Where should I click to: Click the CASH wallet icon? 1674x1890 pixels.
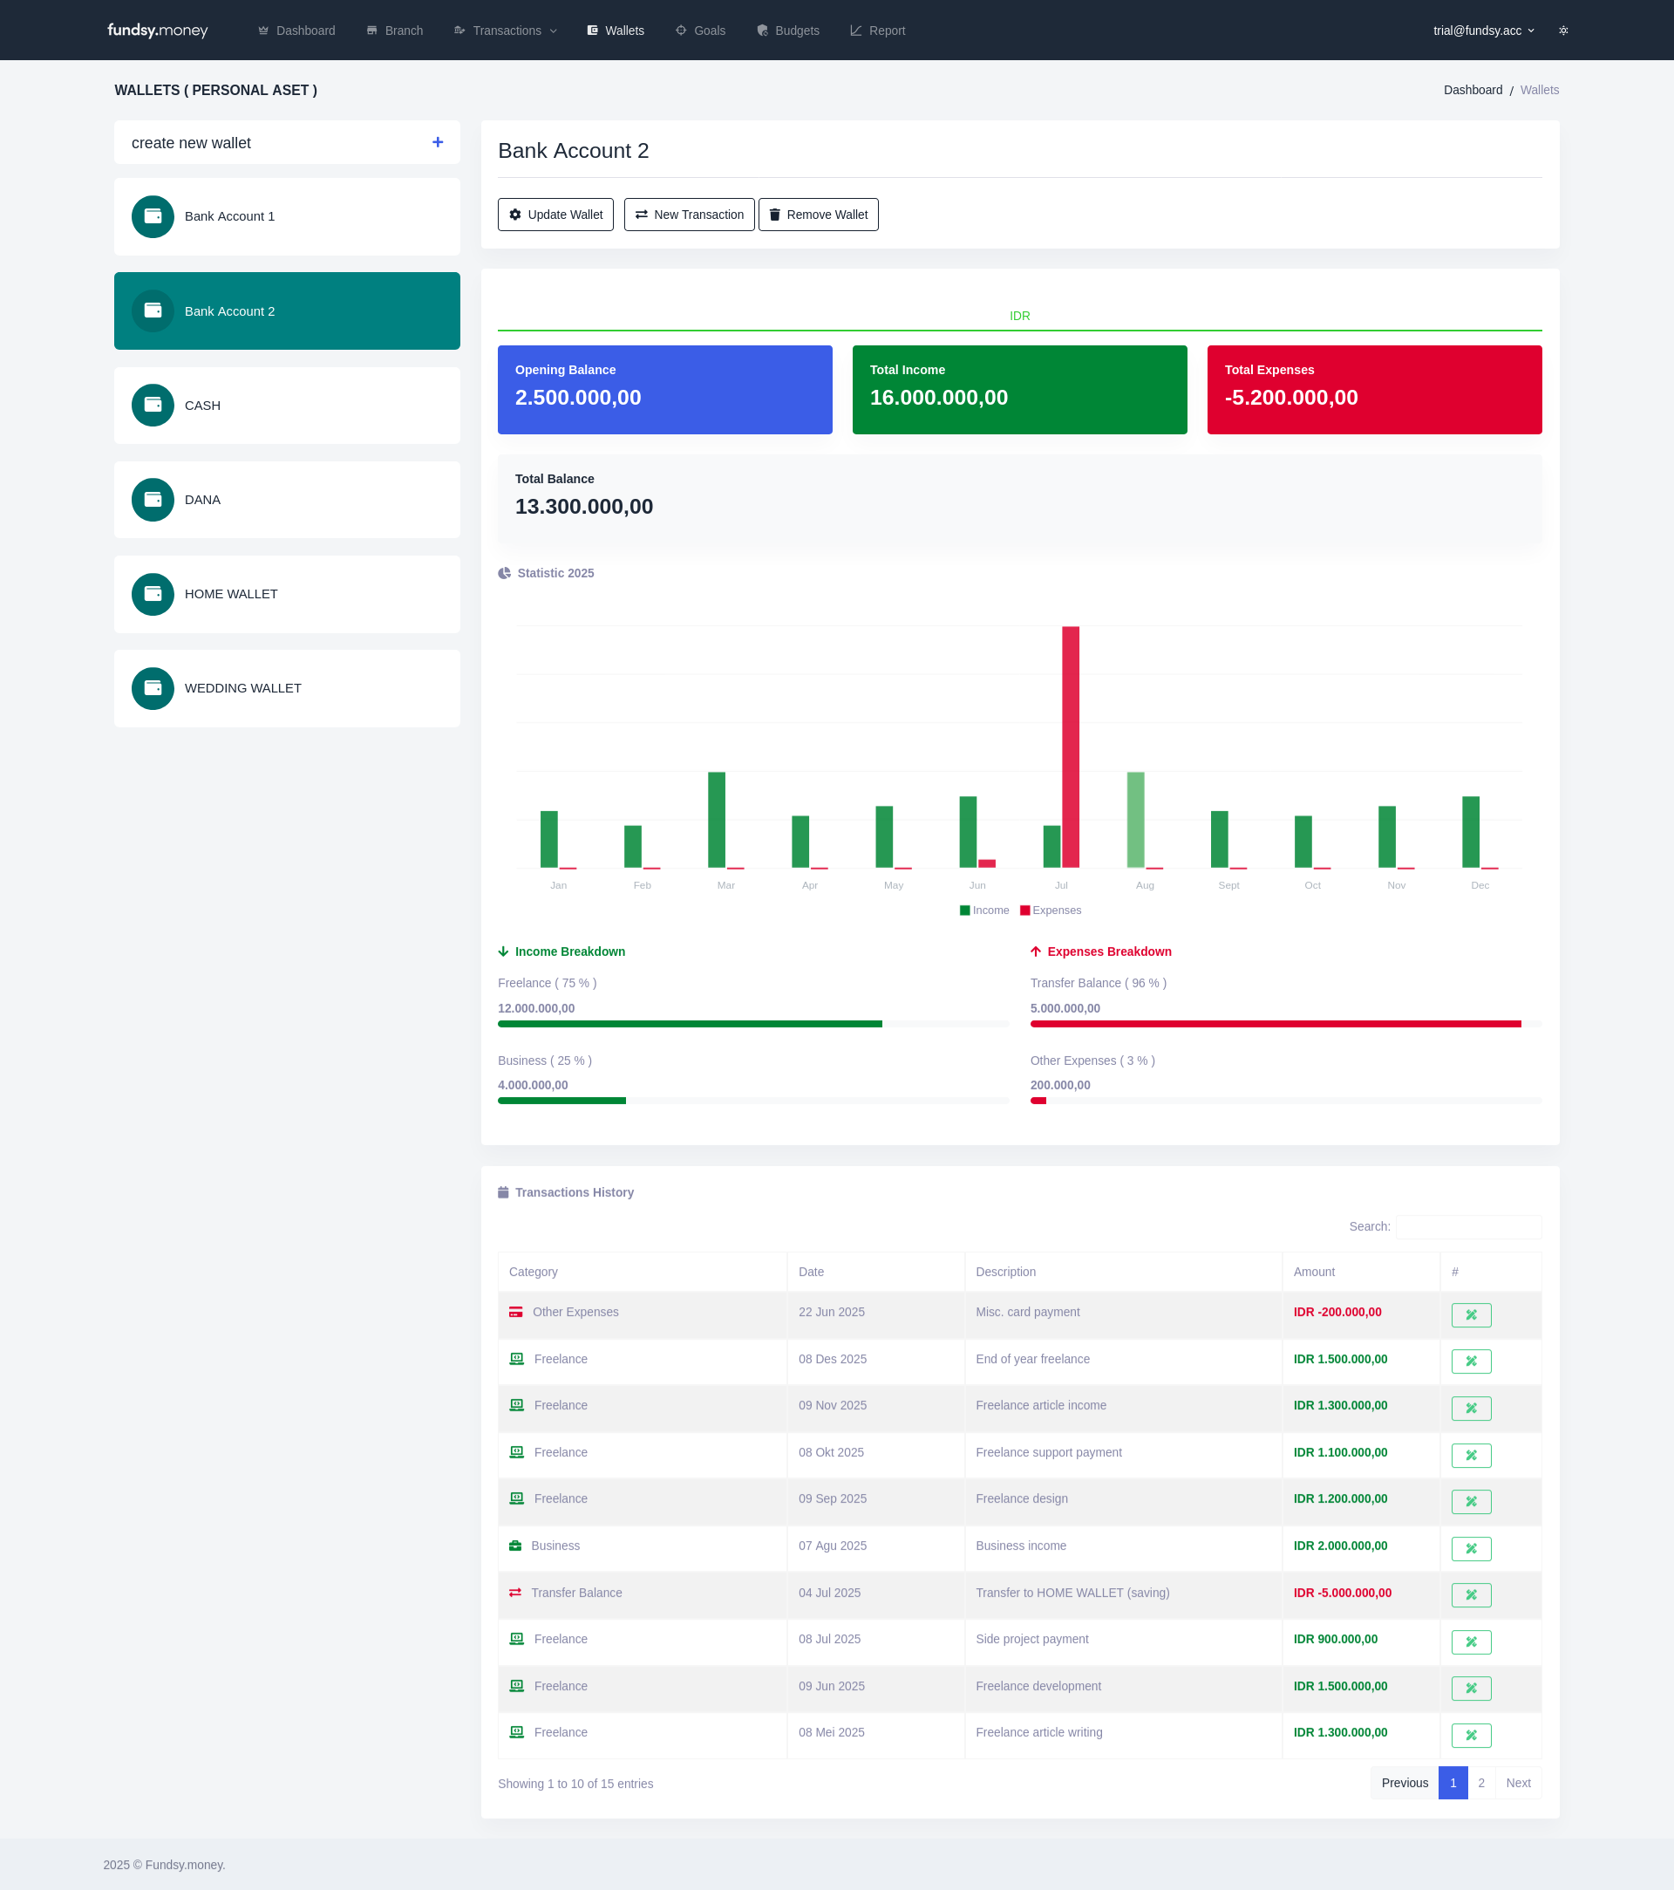[x=153, y=405]
